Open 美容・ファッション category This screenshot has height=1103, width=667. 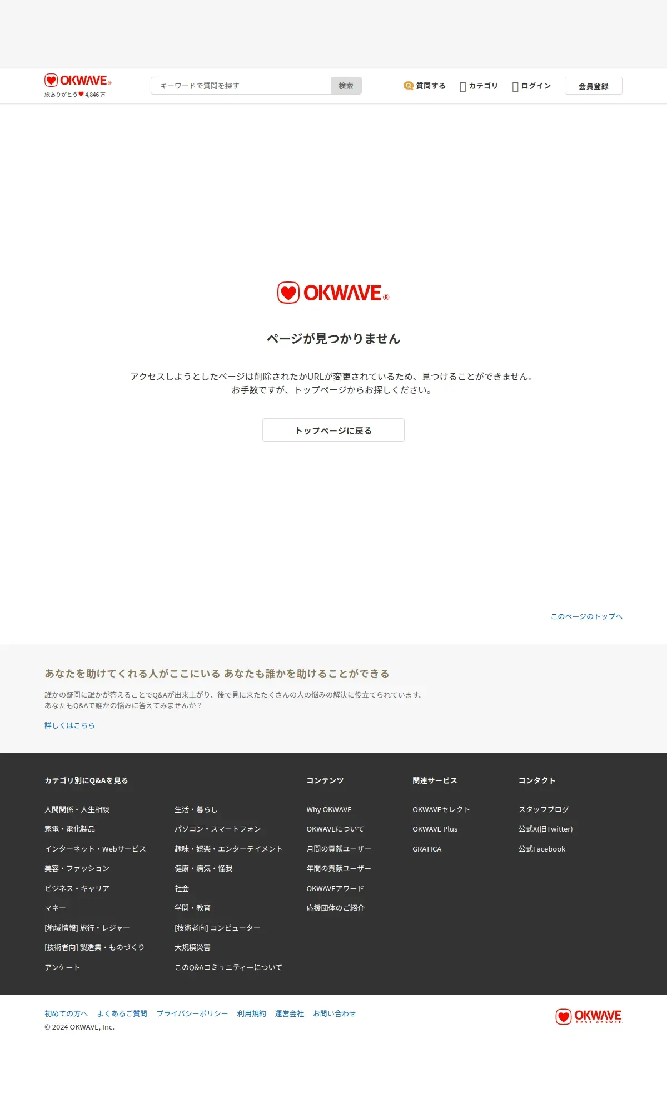click(x=77, y=868)
